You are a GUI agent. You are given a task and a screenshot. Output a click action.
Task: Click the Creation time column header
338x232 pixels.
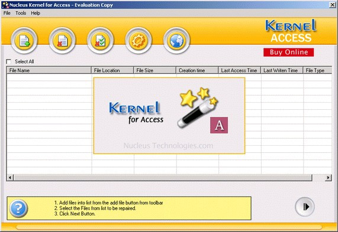[x=198, y=70]
